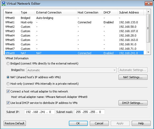Open NAT Settings dialog
This screenshot has height=129, width=154.
point(133,77)
